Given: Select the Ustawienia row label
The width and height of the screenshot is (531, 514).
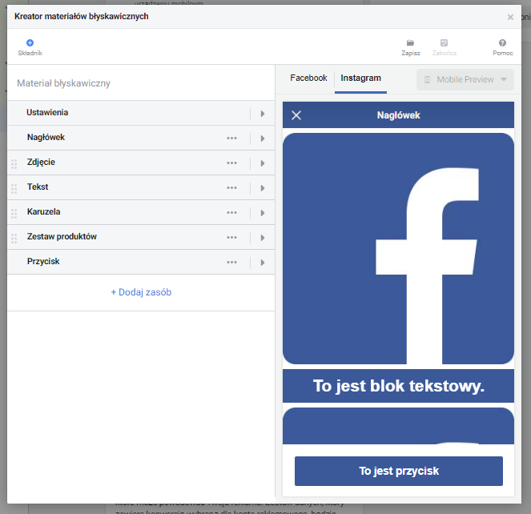Looking at the screenshot, I should click(x=47, y=112).
